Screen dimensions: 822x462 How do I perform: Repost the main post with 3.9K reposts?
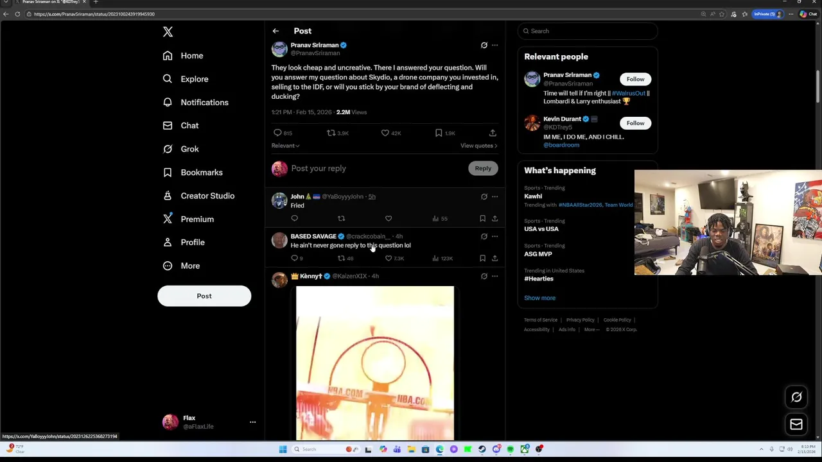(338, 133)
